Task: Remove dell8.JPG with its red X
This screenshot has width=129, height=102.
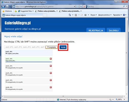Action: (x=51, y=87)
